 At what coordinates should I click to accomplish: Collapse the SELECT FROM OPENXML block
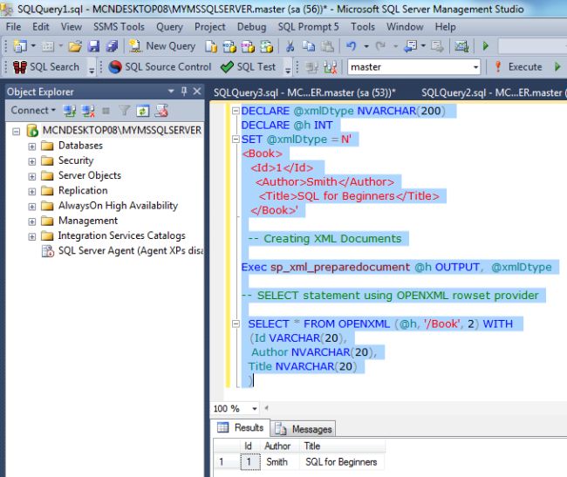click(236, 324)
